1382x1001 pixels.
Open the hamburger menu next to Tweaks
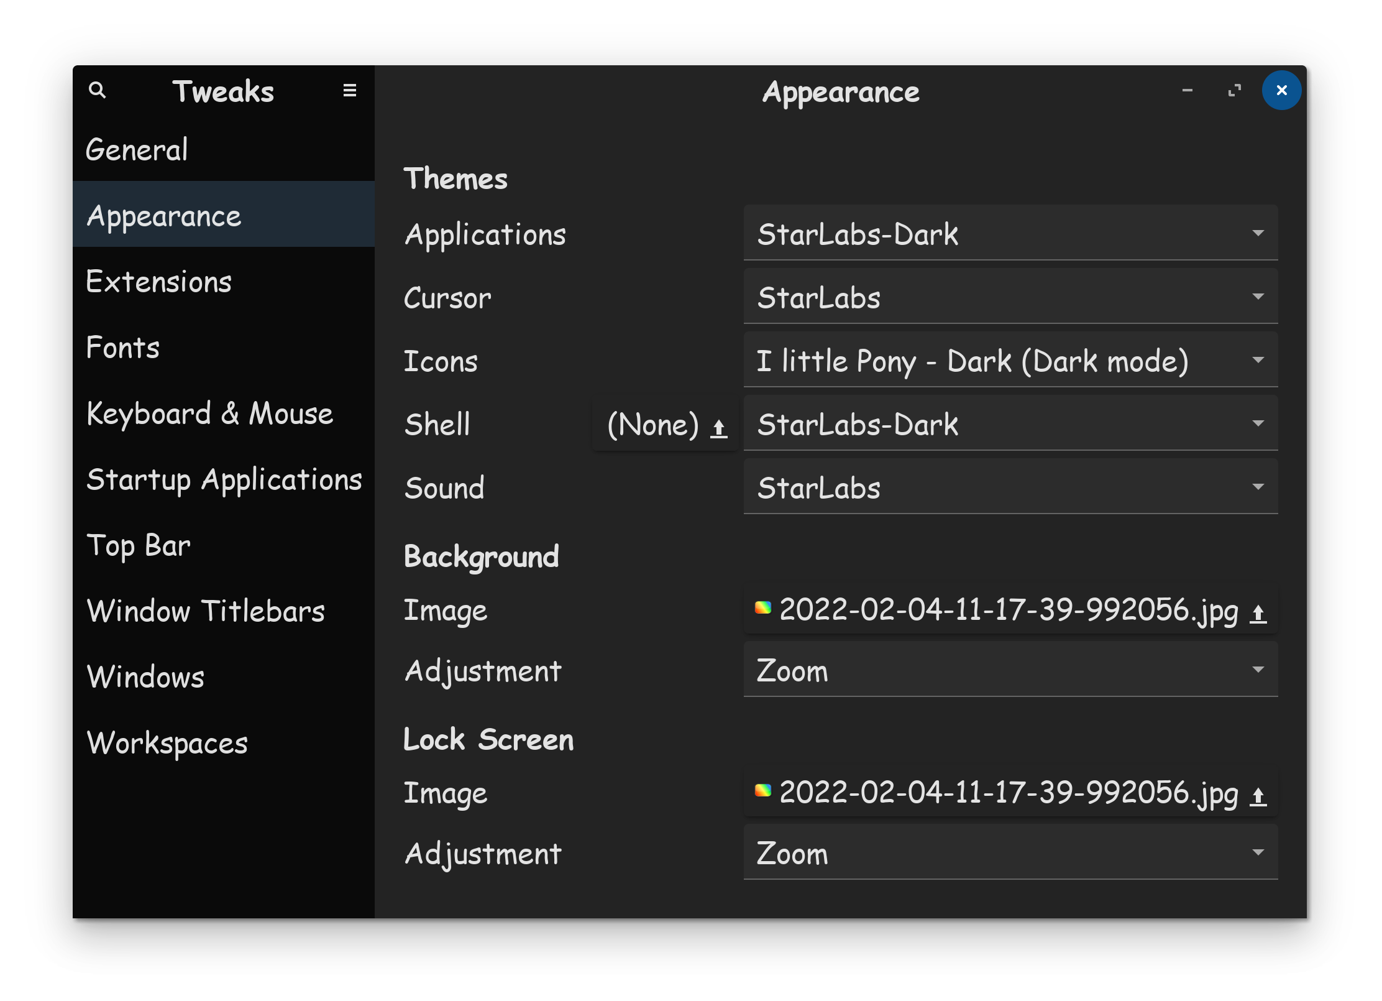point(350,91)
